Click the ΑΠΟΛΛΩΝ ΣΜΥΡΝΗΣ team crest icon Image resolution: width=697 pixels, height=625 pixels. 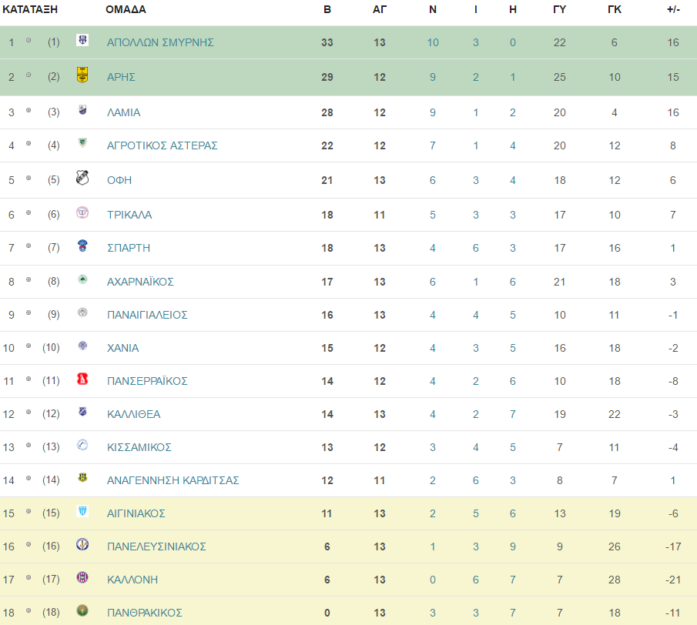(x=82, y=41)
